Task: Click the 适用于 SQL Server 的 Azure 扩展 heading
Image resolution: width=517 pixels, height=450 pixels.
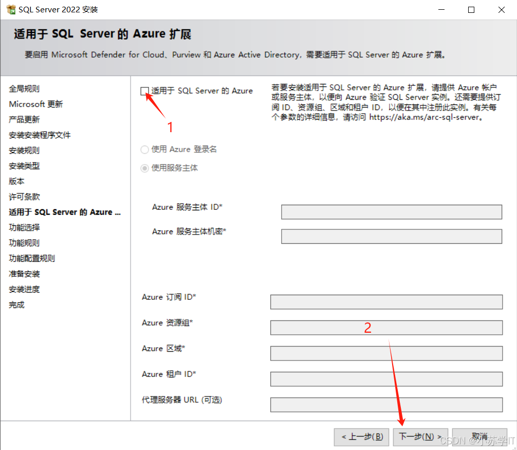Action: tap(103, 34)
